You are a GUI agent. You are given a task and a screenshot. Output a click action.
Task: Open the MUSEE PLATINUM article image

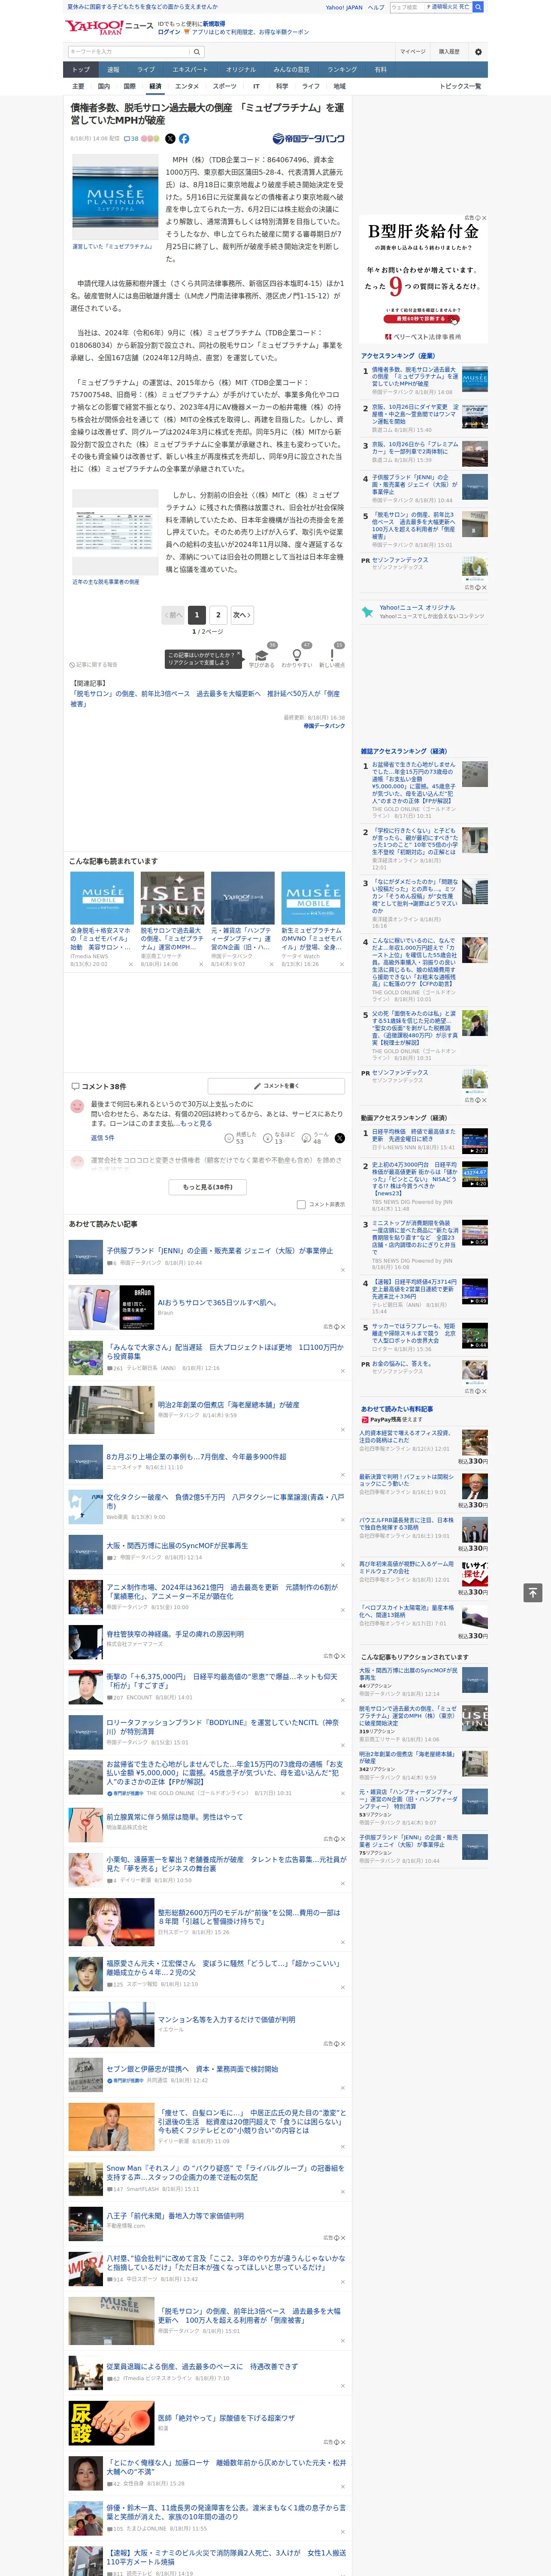point(115,198)
